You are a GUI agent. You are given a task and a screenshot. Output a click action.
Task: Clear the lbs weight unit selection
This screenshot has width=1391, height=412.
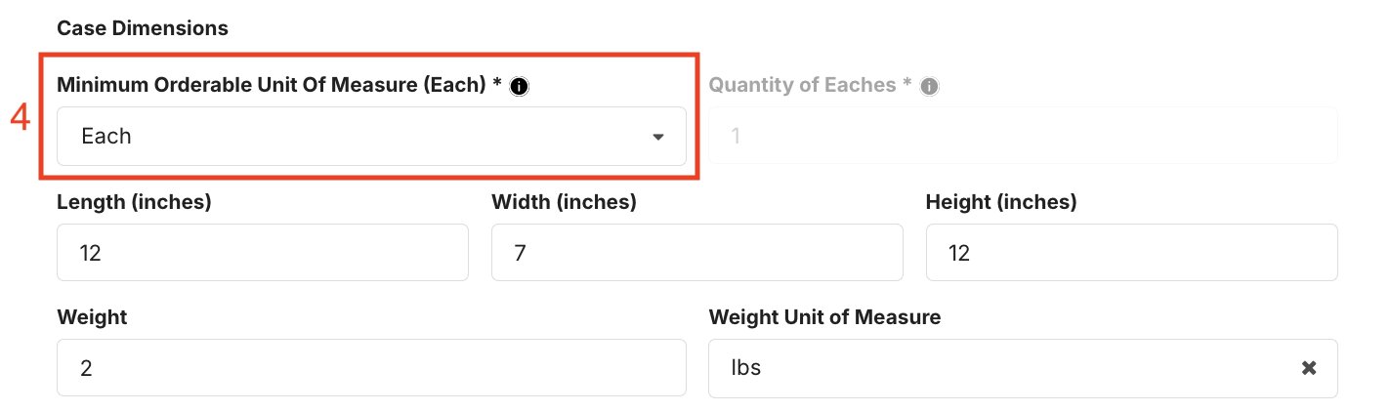(1308, 368)
